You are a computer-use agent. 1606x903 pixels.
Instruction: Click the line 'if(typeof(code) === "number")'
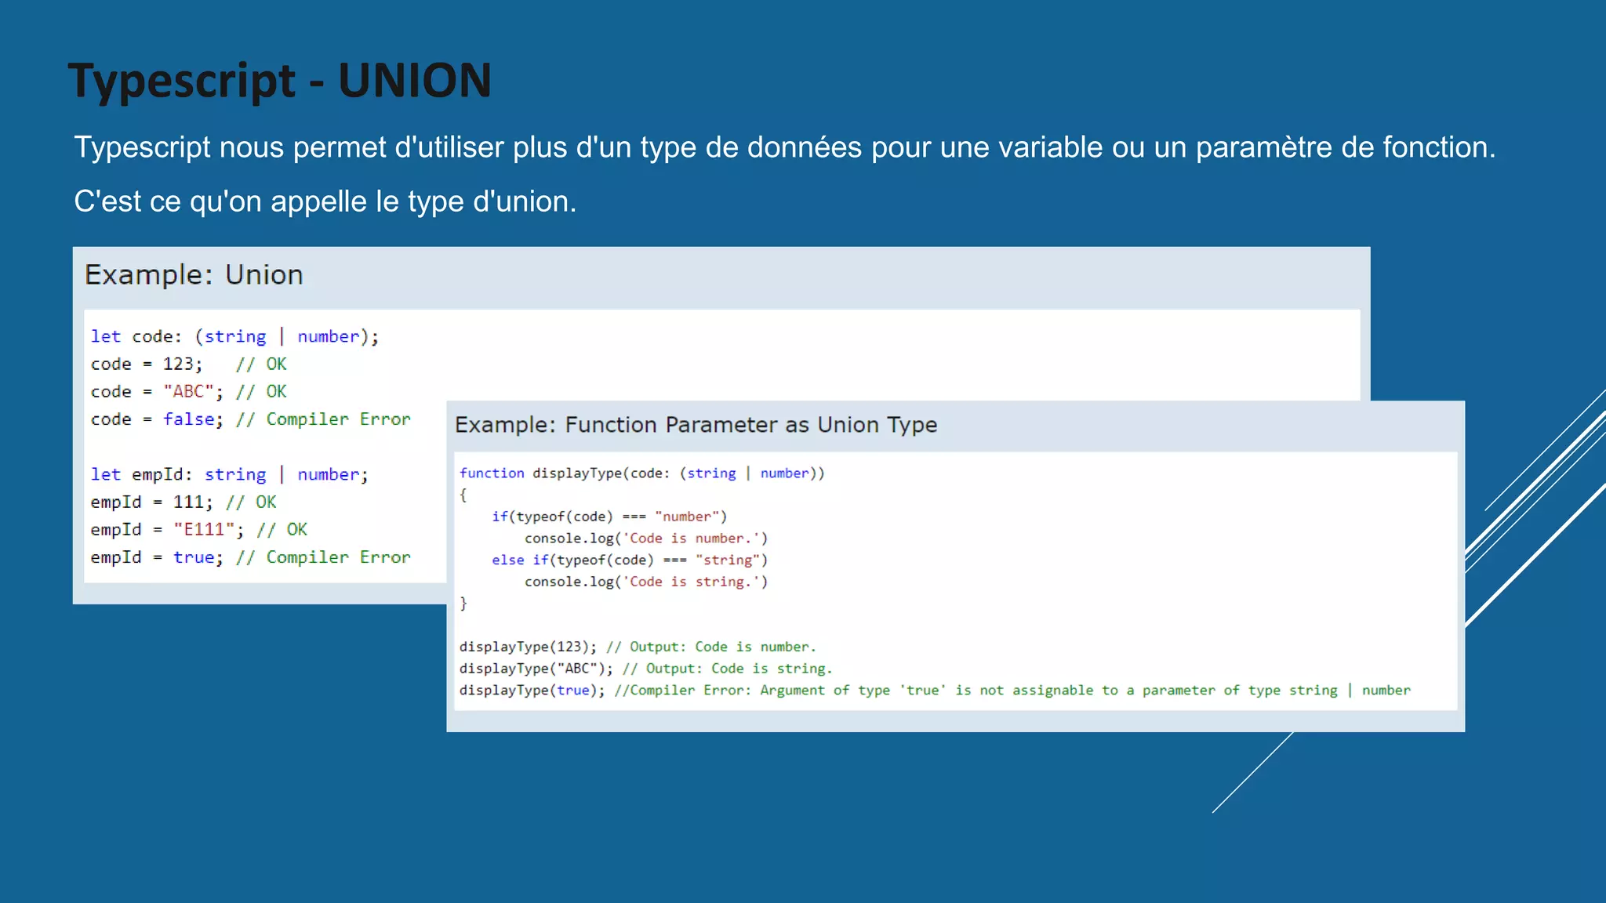pos(609,517)
